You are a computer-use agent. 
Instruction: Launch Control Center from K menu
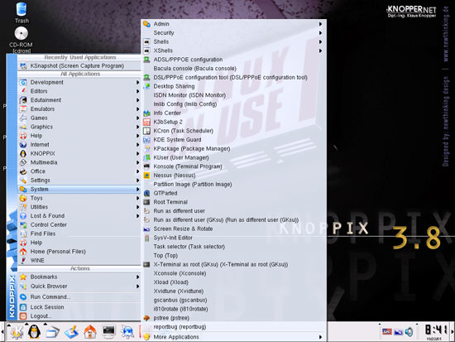tap(79, 225)
